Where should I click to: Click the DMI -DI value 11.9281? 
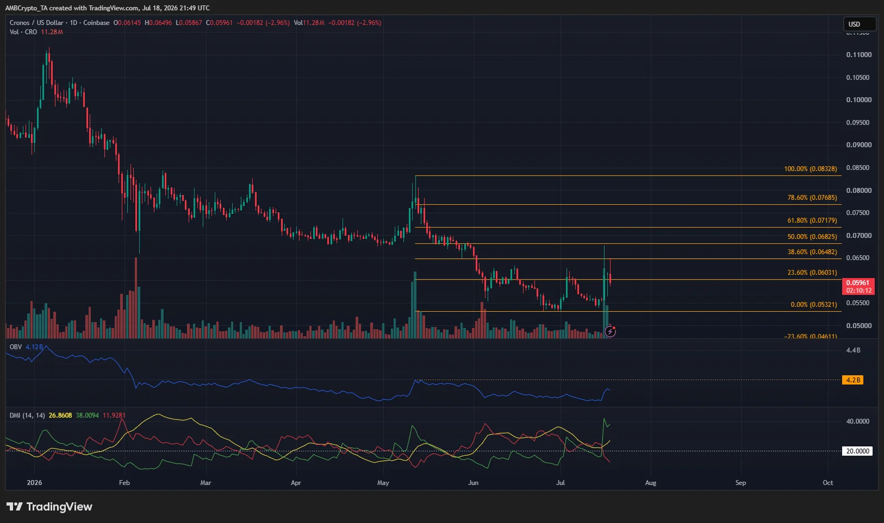pyautogui.click(x=114, y=415)
